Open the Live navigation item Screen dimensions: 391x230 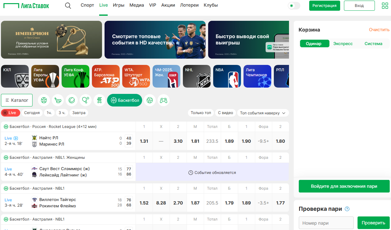[104, 5]
